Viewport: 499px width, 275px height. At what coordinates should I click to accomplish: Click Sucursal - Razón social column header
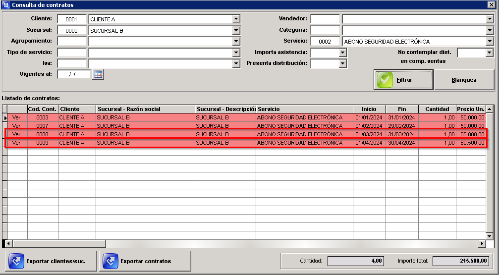tap(145, 109)
